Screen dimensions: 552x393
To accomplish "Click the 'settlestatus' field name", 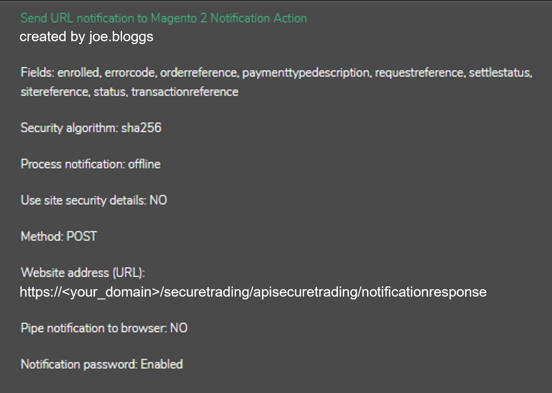I will click(500, 73).
